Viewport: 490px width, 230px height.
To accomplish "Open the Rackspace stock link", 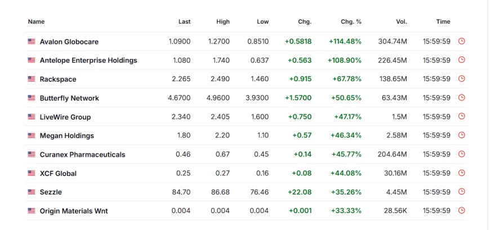I will click(x=58, y=79).
